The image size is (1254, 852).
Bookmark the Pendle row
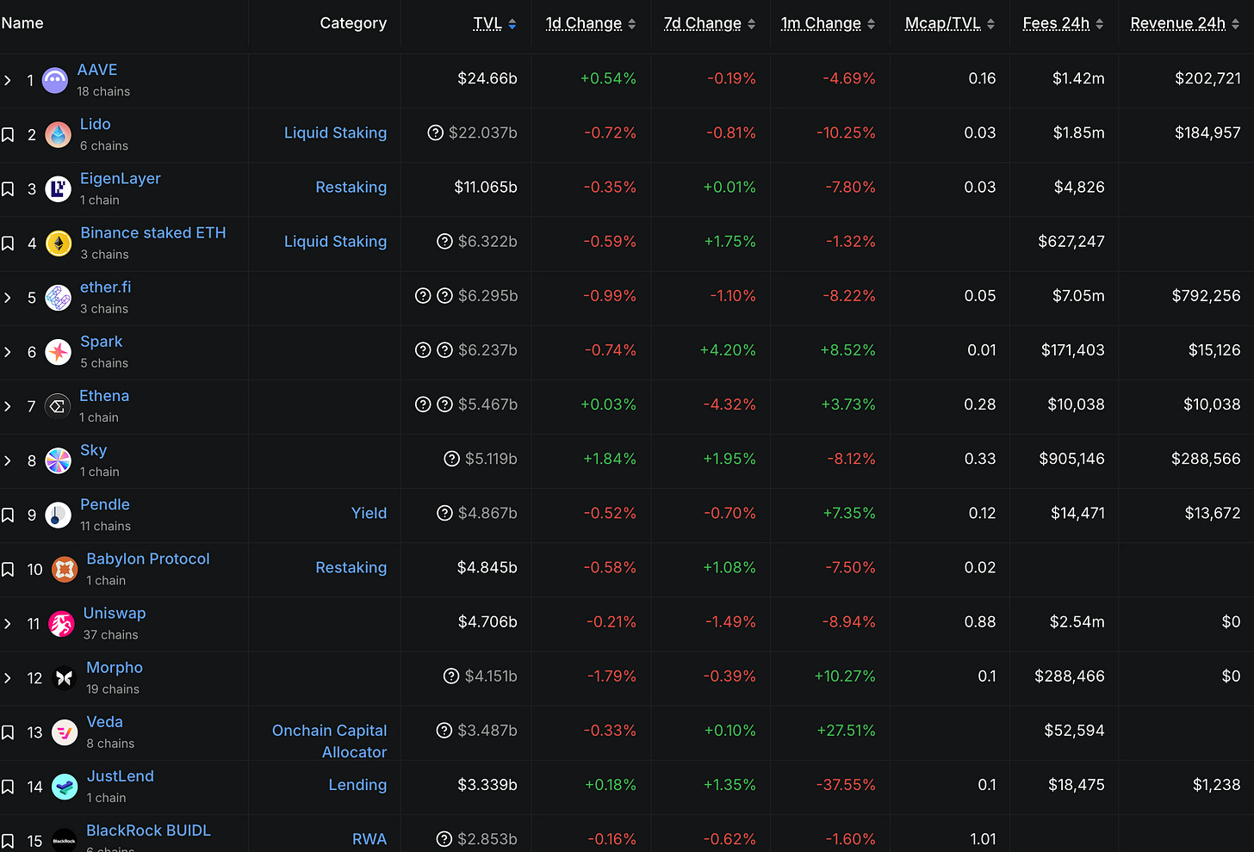[8, 516]
